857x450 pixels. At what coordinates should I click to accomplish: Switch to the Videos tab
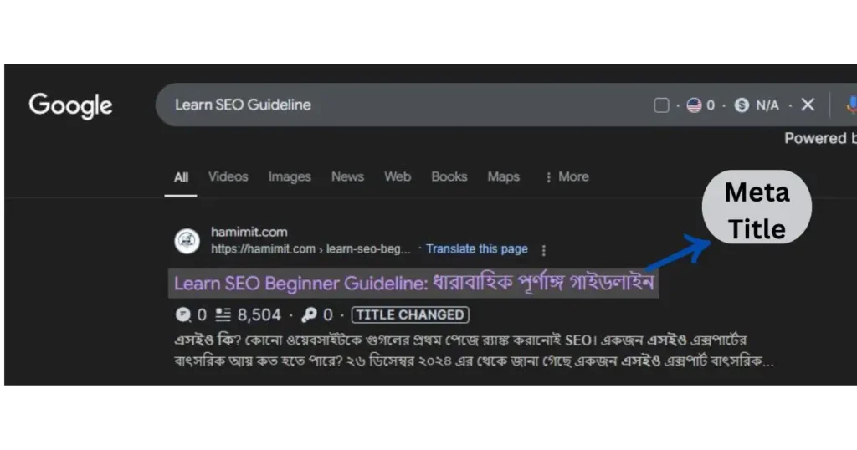[x=228, y=176]
